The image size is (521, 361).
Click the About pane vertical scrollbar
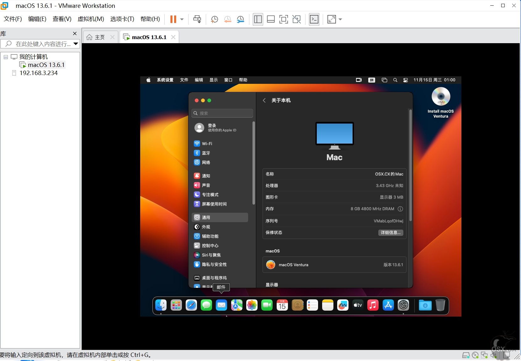(410, 165)
